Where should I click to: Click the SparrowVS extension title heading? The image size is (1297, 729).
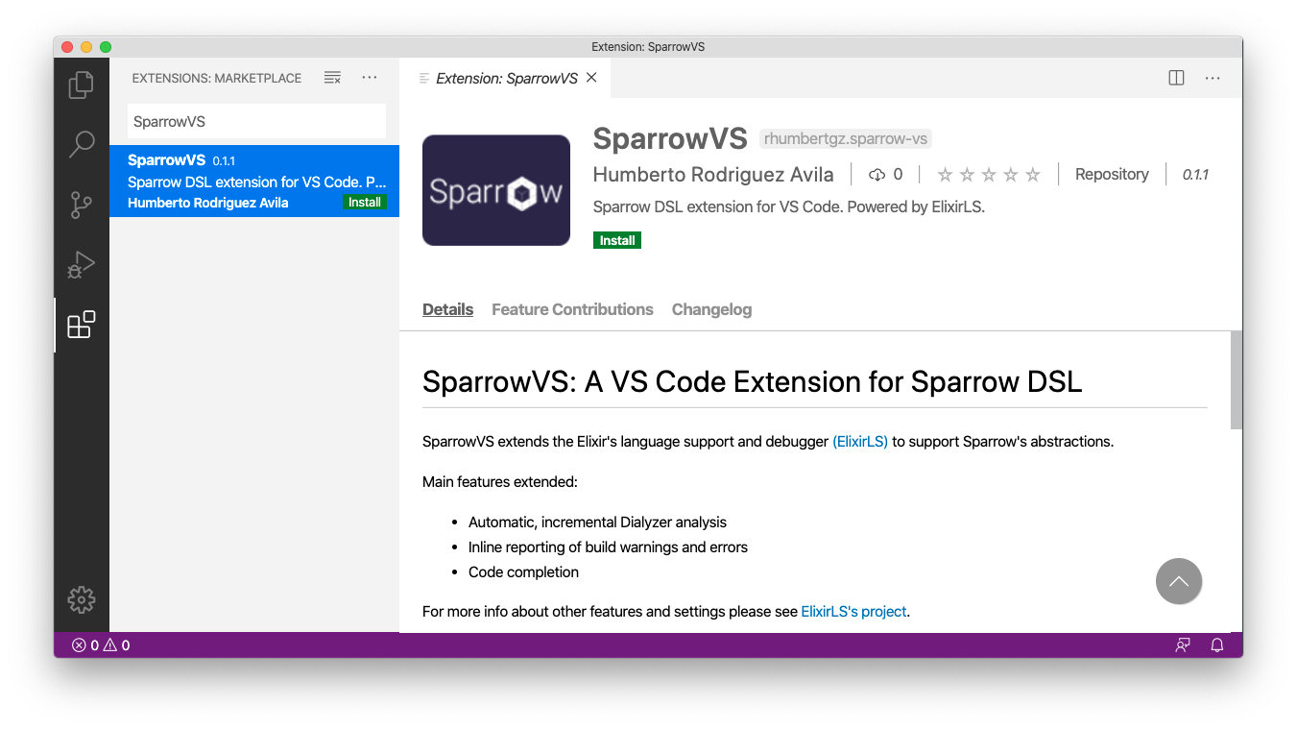(670, 139)
